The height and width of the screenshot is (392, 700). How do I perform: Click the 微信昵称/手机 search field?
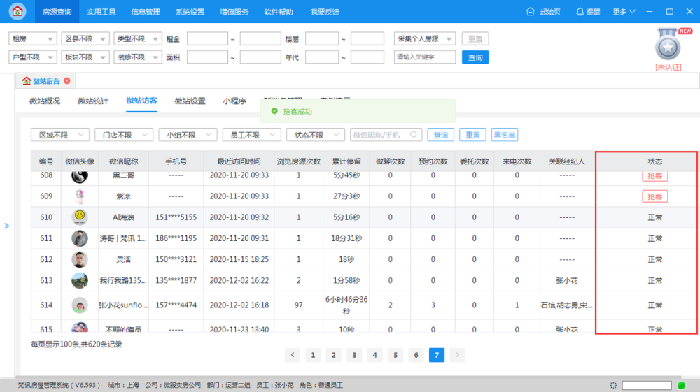coord(386,135)
